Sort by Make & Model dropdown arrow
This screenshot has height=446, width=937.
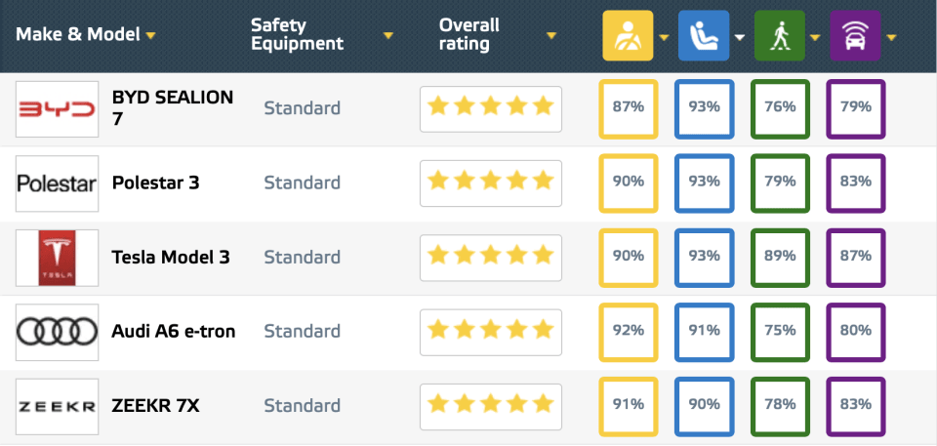pyautogui.click(x=151, y=36)
